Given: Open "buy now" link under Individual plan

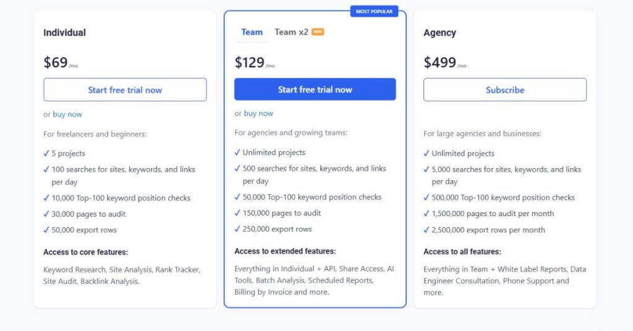Looking at the screenshot, I should pos(67,114).
